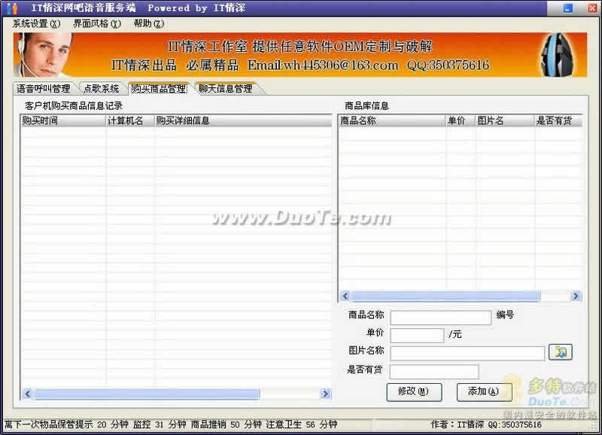This screenshot has height=435, width=602.
Task: Open the 帮助(Z) menu
Action: (148, 24)
